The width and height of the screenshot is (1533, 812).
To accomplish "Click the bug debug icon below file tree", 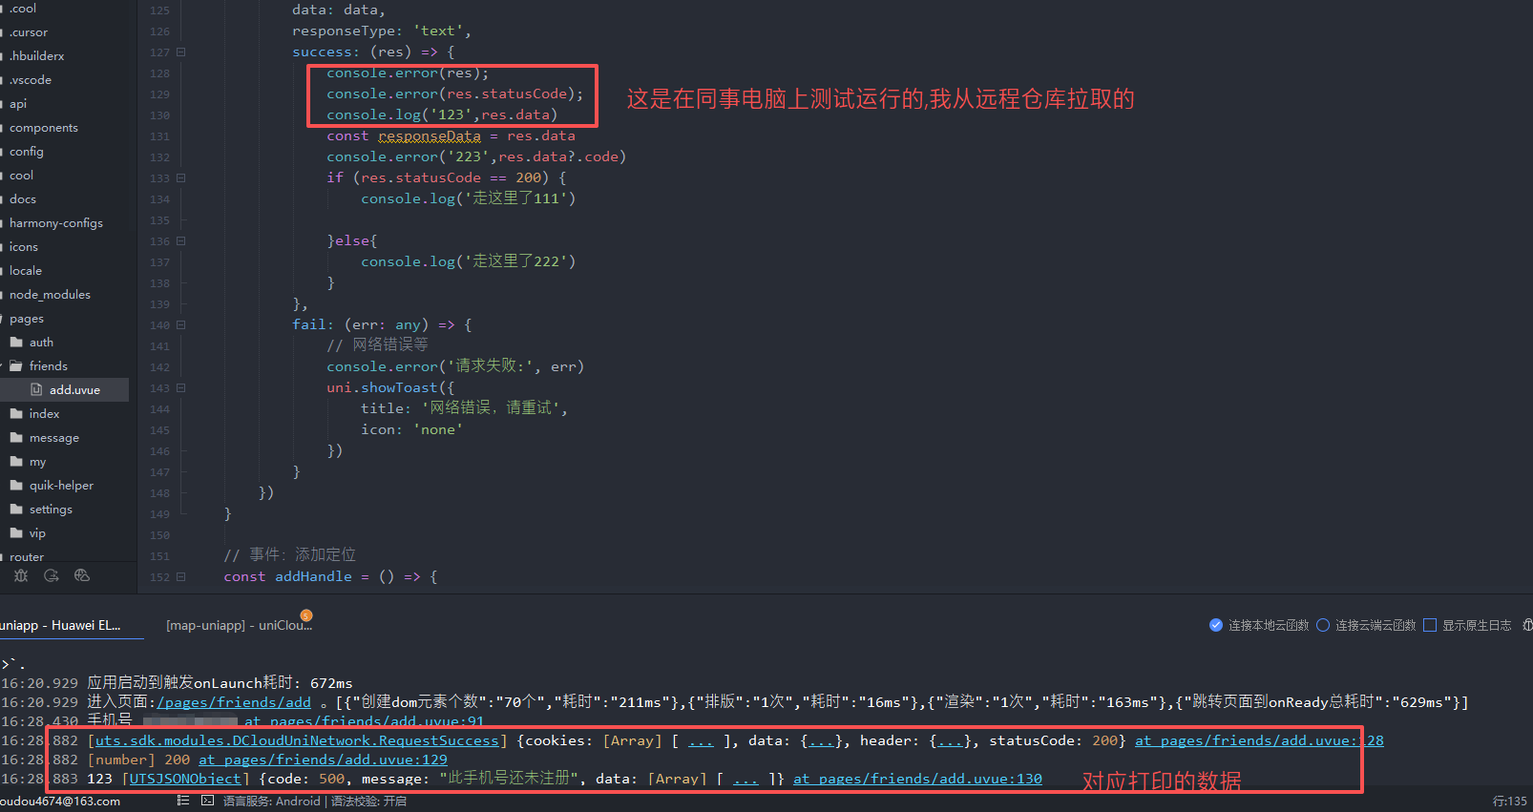I will [21, 575].
